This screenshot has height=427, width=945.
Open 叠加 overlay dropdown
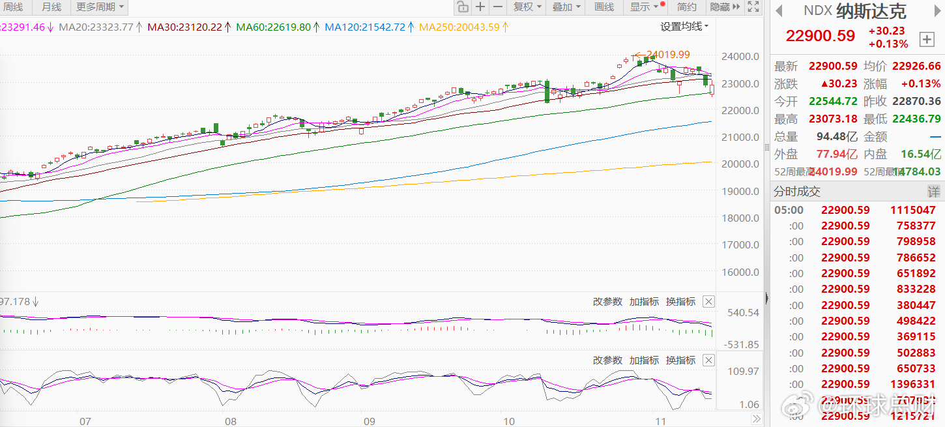pyautogui.click(x=566, y=7)
